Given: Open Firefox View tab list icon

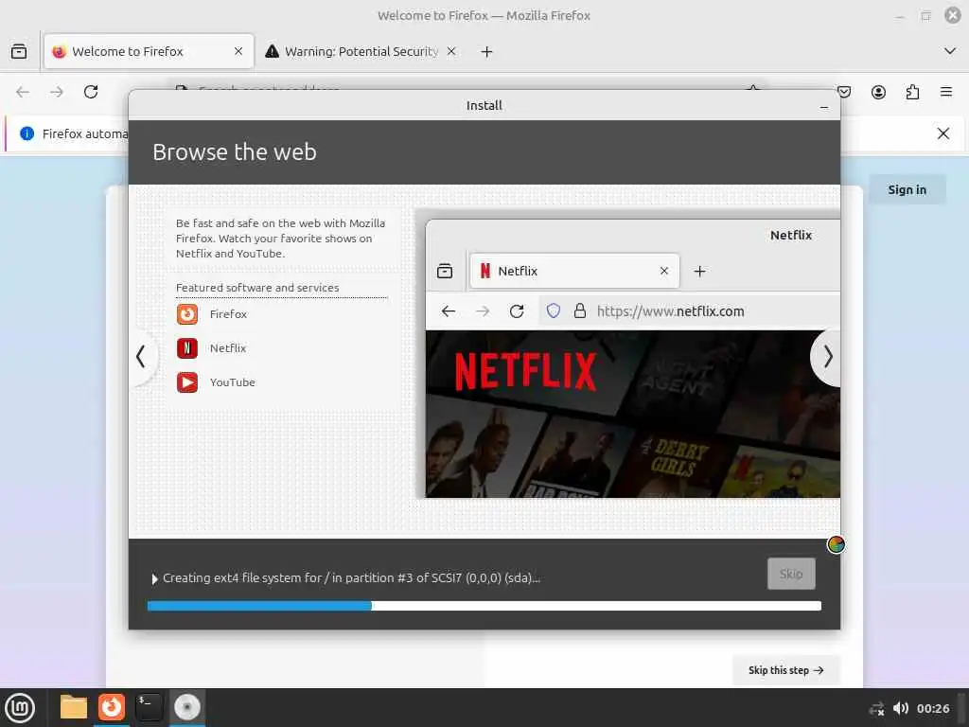Looking at the screenshot, I should point(19,51).
